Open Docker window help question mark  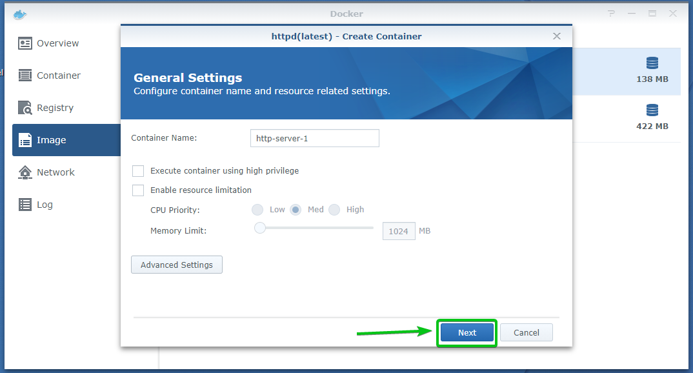[611, 14]
